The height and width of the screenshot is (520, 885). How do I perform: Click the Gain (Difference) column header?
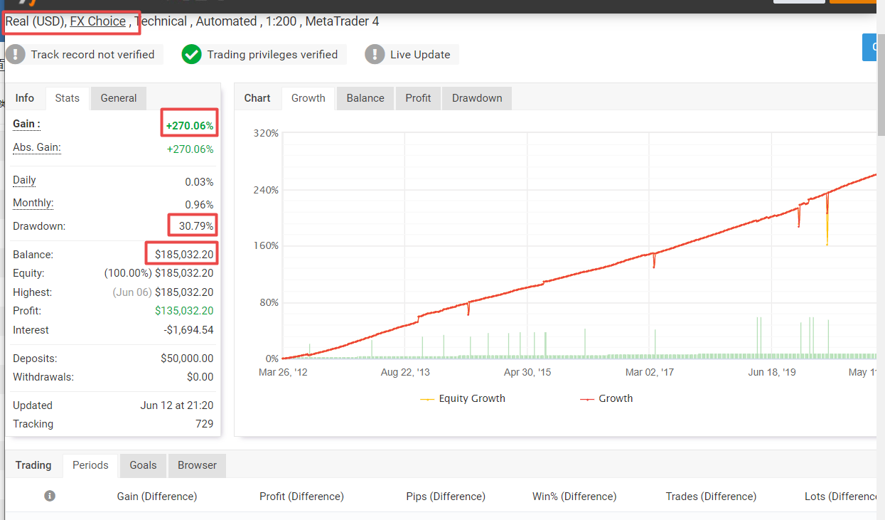pos(157,497)
